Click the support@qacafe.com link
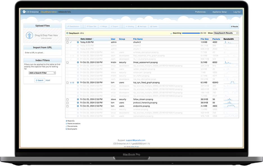This screenshot has height=166, width=263. (135, 140)
